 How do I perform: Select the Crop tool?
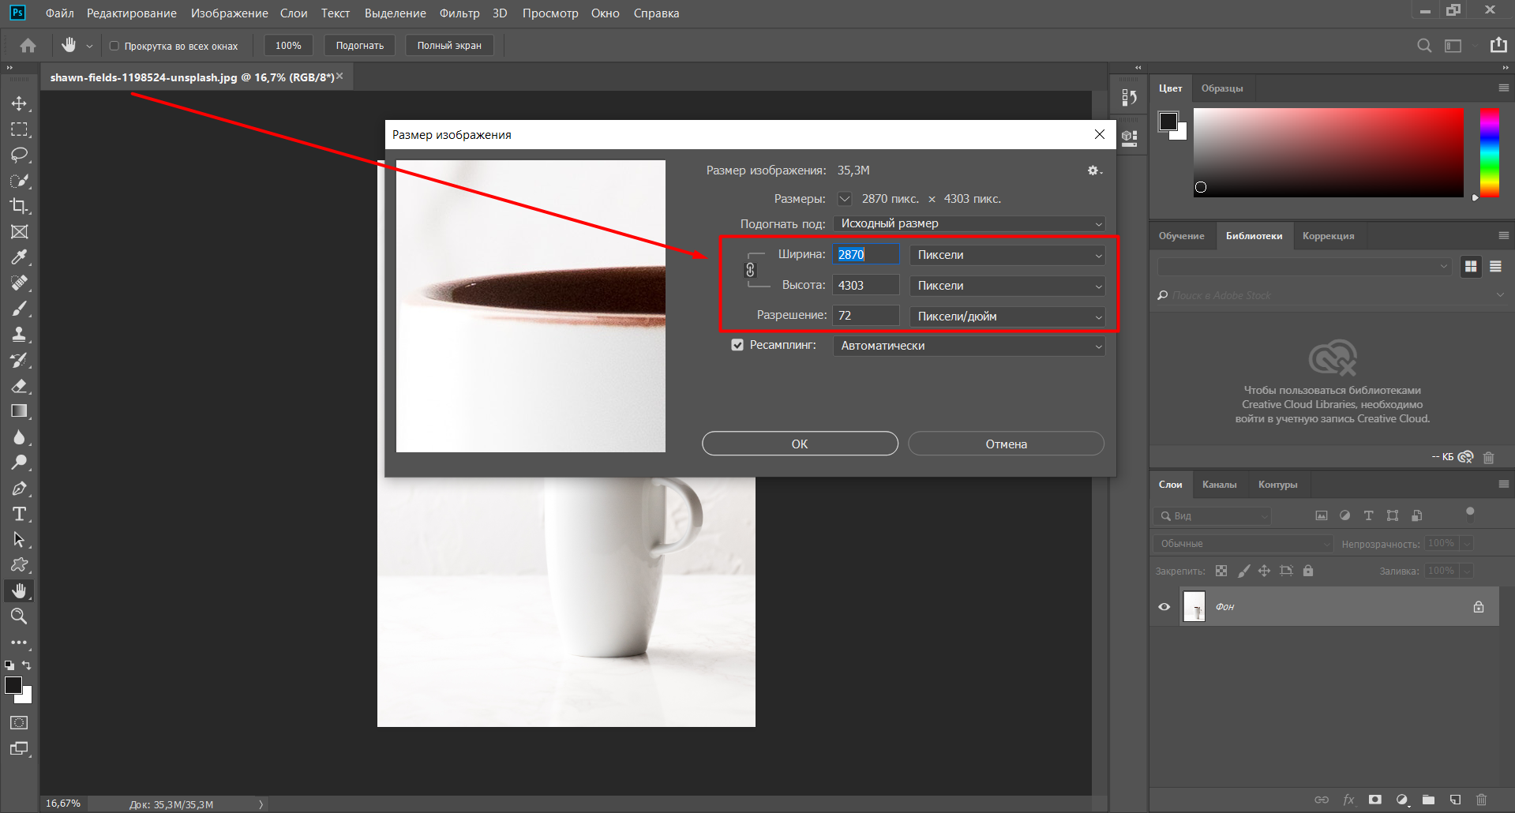coord(19,206)
